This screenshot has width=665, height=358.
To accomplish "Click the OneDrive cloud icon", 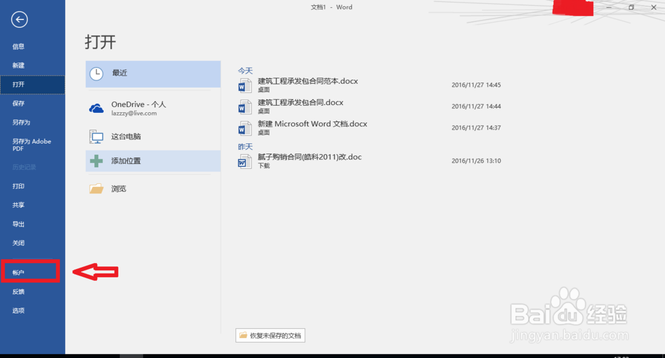I will point(96,108).
